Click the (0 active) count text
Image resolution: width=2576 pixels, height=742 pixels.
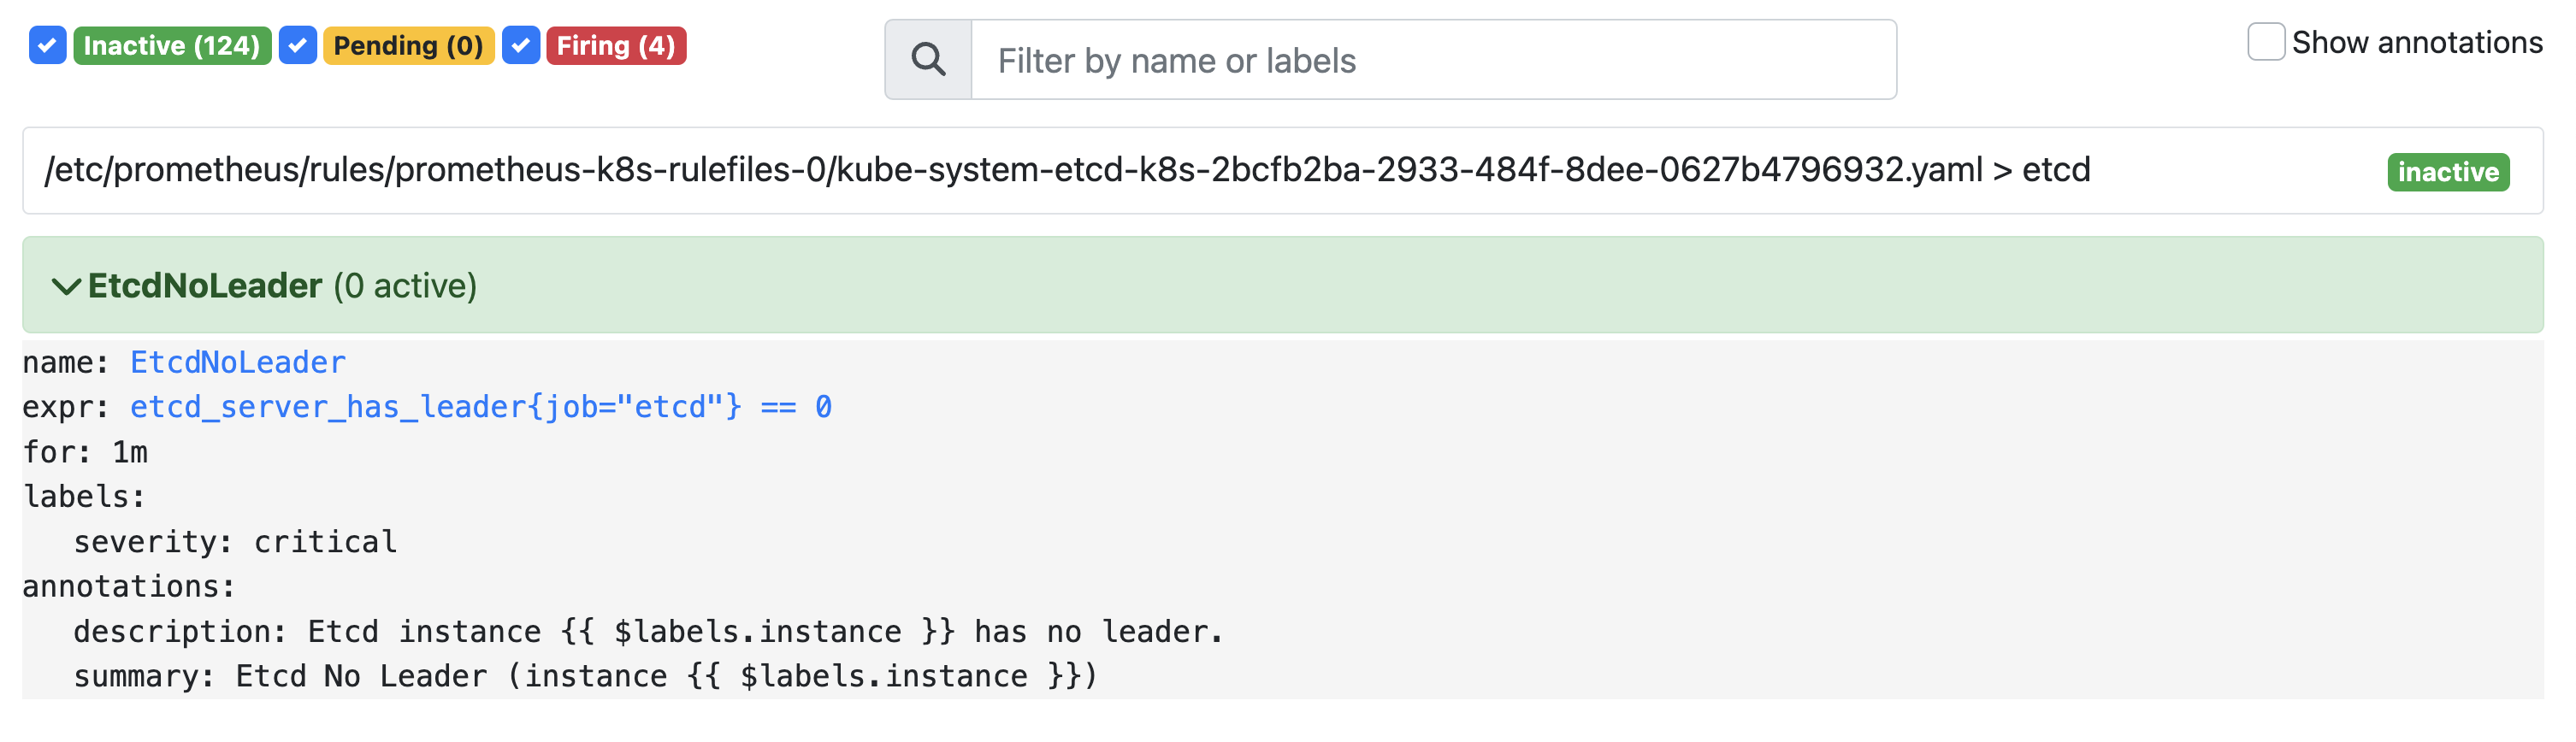(405, 286)
